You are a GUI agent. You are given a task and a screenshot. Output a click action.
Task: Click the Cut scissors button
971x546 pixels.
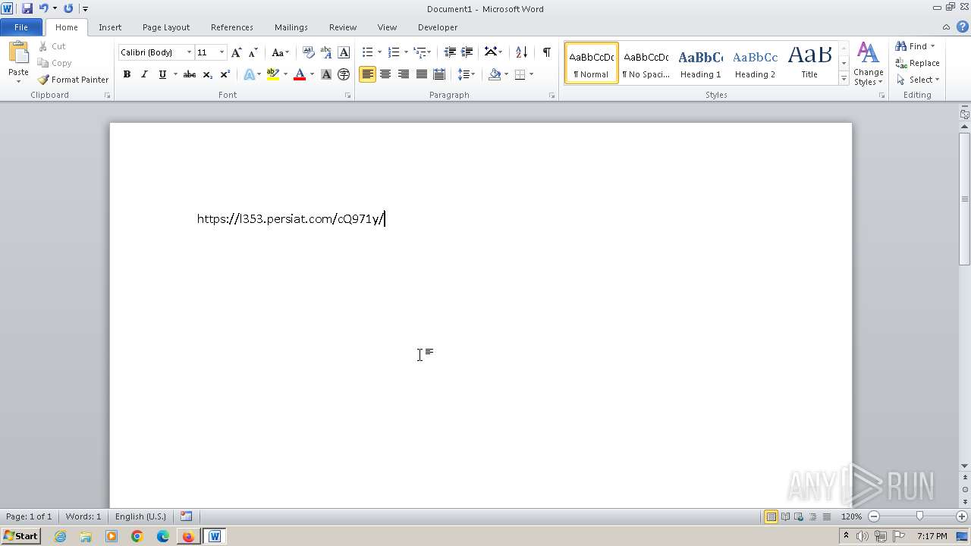pyautogui.click(x=52, y=46)
